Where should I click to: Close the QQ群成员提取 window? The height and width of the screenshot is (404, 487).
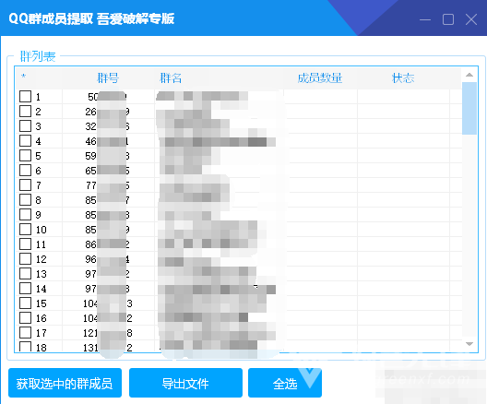tap(471, 19)
